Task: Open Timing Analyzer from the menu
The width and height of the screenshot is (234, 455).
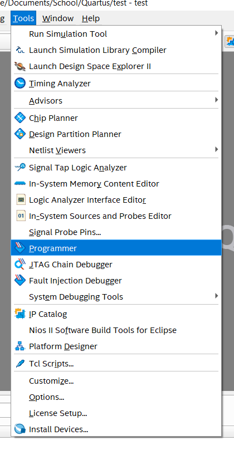Action: point(116,84)
